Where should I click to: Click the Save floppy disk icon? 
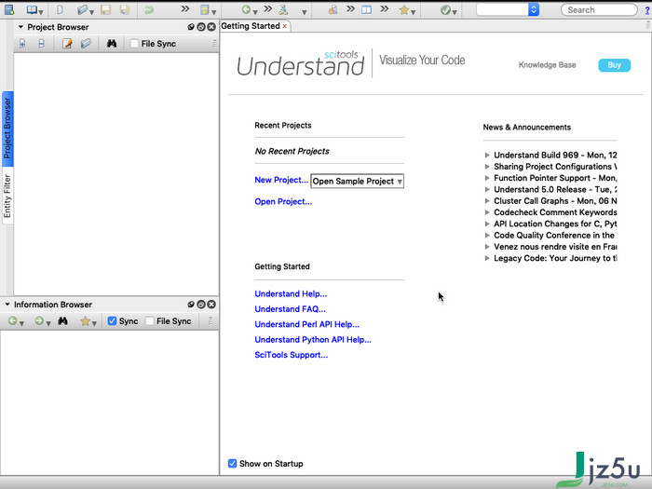[x=105, y=9]
